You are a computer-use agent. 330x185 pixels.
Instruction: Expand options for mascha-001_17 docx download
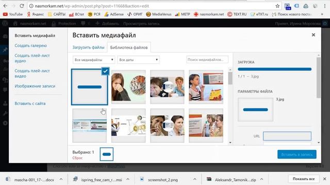[x=61, y=179]
